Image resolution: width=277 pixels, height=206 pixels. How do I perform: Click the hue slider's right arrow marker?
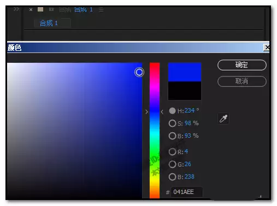pyautogui.click(x=162, y=112)
